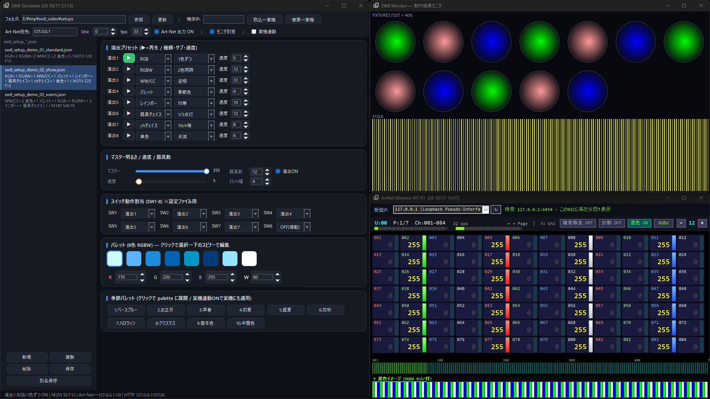710x399 pixels.
Task: Open 受信IP interface dropdown
Action: [x=441, y=209]
